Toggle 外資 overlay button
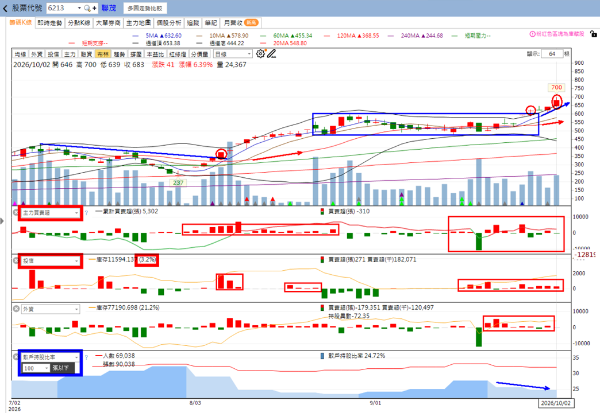This screenshot has width=600, height=413. (x=37, y=54)
